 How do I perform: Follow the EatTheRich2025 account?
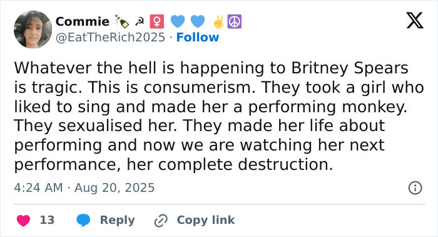198,37
